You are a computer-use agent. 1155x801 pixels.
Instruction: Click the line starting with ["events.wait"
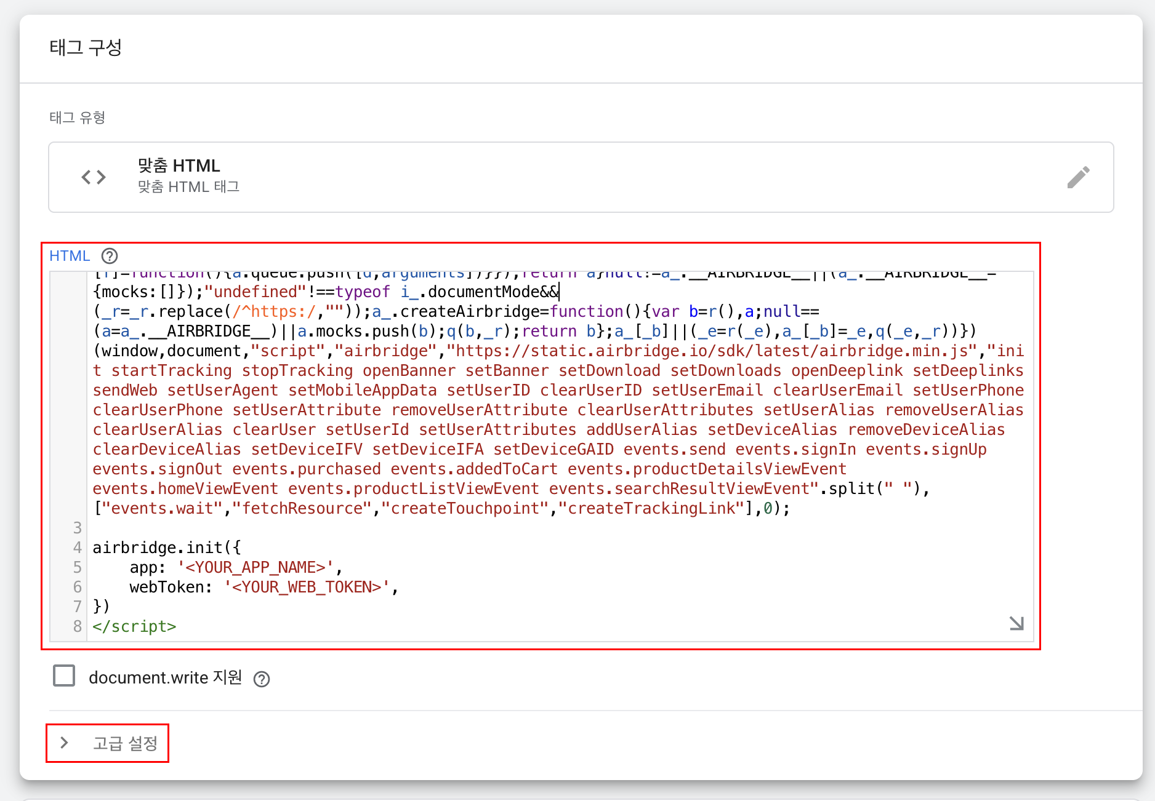click(x=441, y=508)
